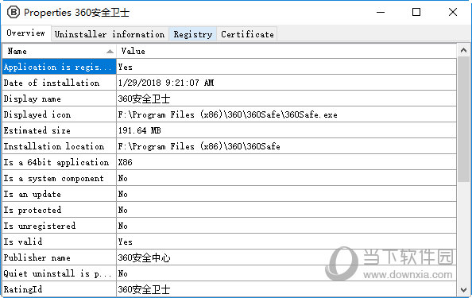Image resolution: width=472 pixels, height=298 pixels.
Task: Click the Value column header
Action: [x=286, y=51]
